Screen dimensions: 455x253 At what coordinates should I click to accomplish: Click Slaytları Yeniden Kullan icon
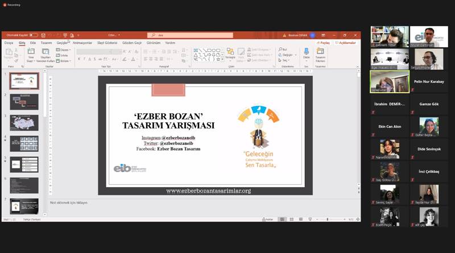point(45,52)
